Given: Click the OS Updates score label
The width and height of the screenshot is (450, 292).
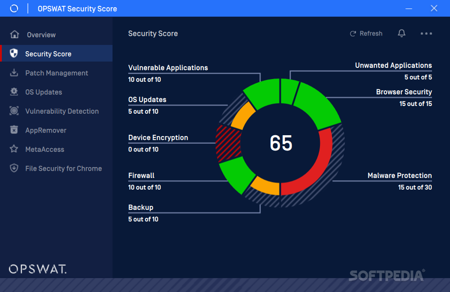Looking at the screenshot, I should tap(147, 99).
